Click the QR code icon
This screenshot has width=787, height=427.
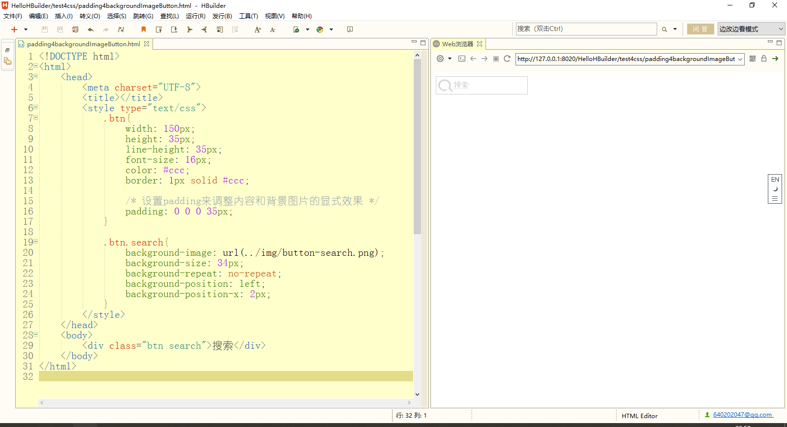(x=753, y=59)
